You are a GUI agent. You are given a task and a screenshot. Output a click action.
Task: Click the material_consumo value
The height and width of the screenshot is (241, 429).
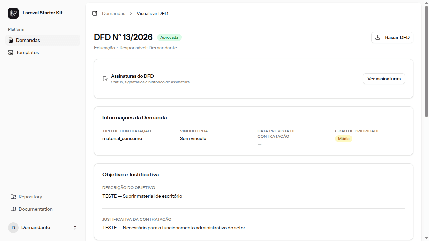[122, 138]
